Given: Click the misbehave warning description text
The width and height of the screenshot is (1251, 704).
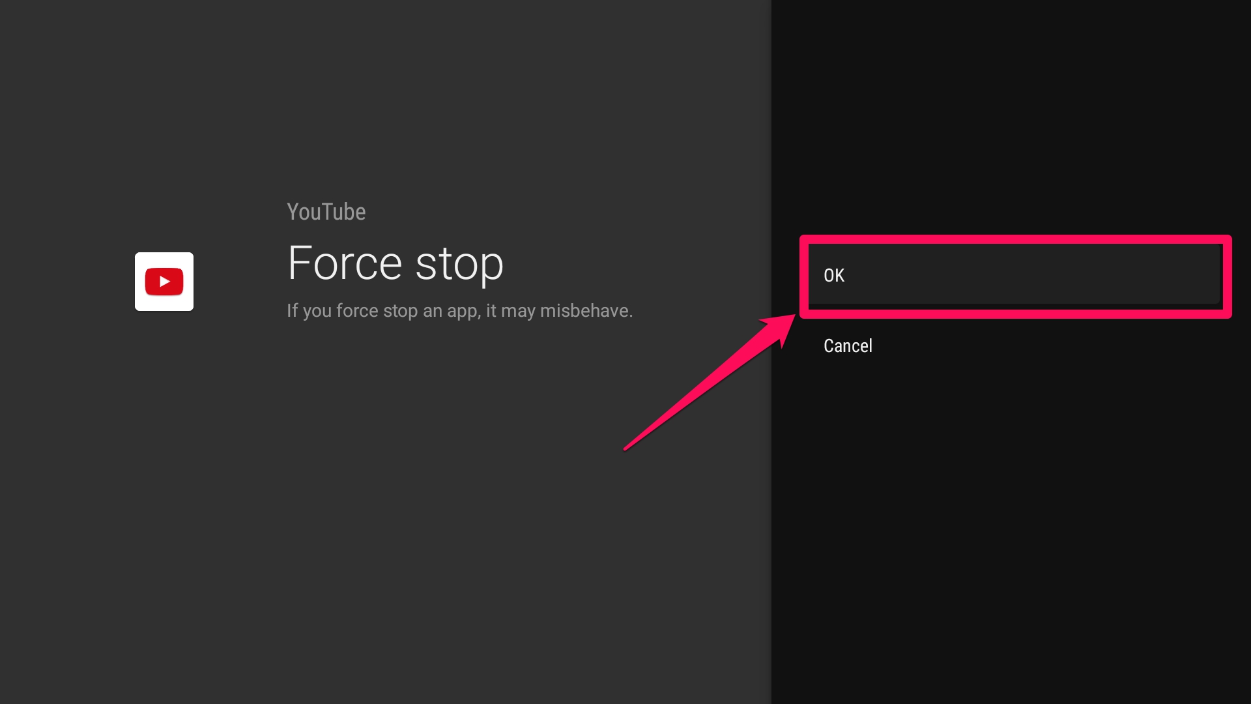Looking at the screenshot, I should pos(460,311).
